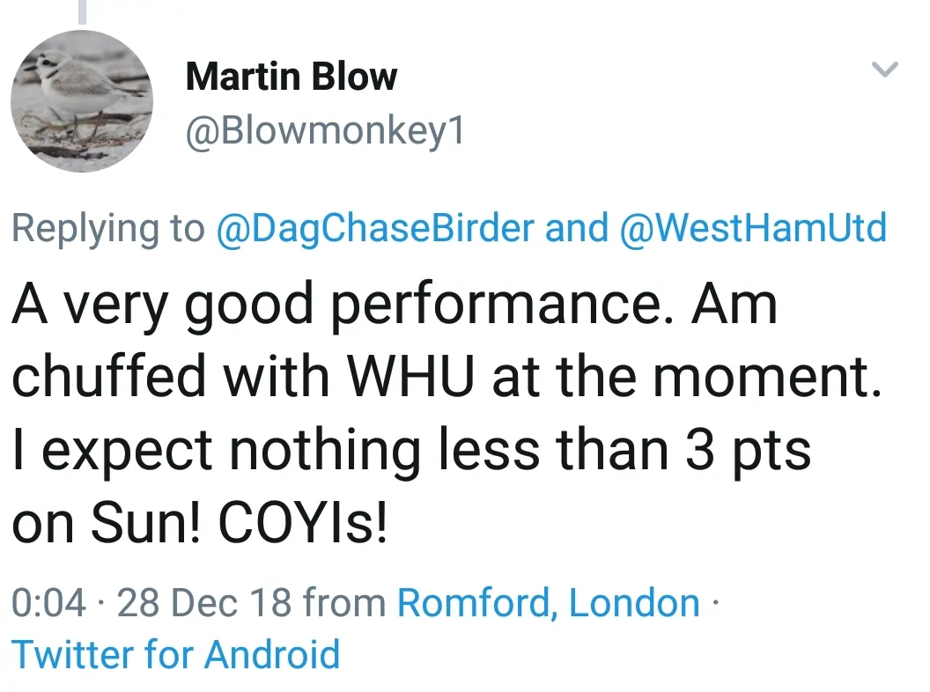Click the word "from" before Romford
930x692 pixels.
(344, 603)
